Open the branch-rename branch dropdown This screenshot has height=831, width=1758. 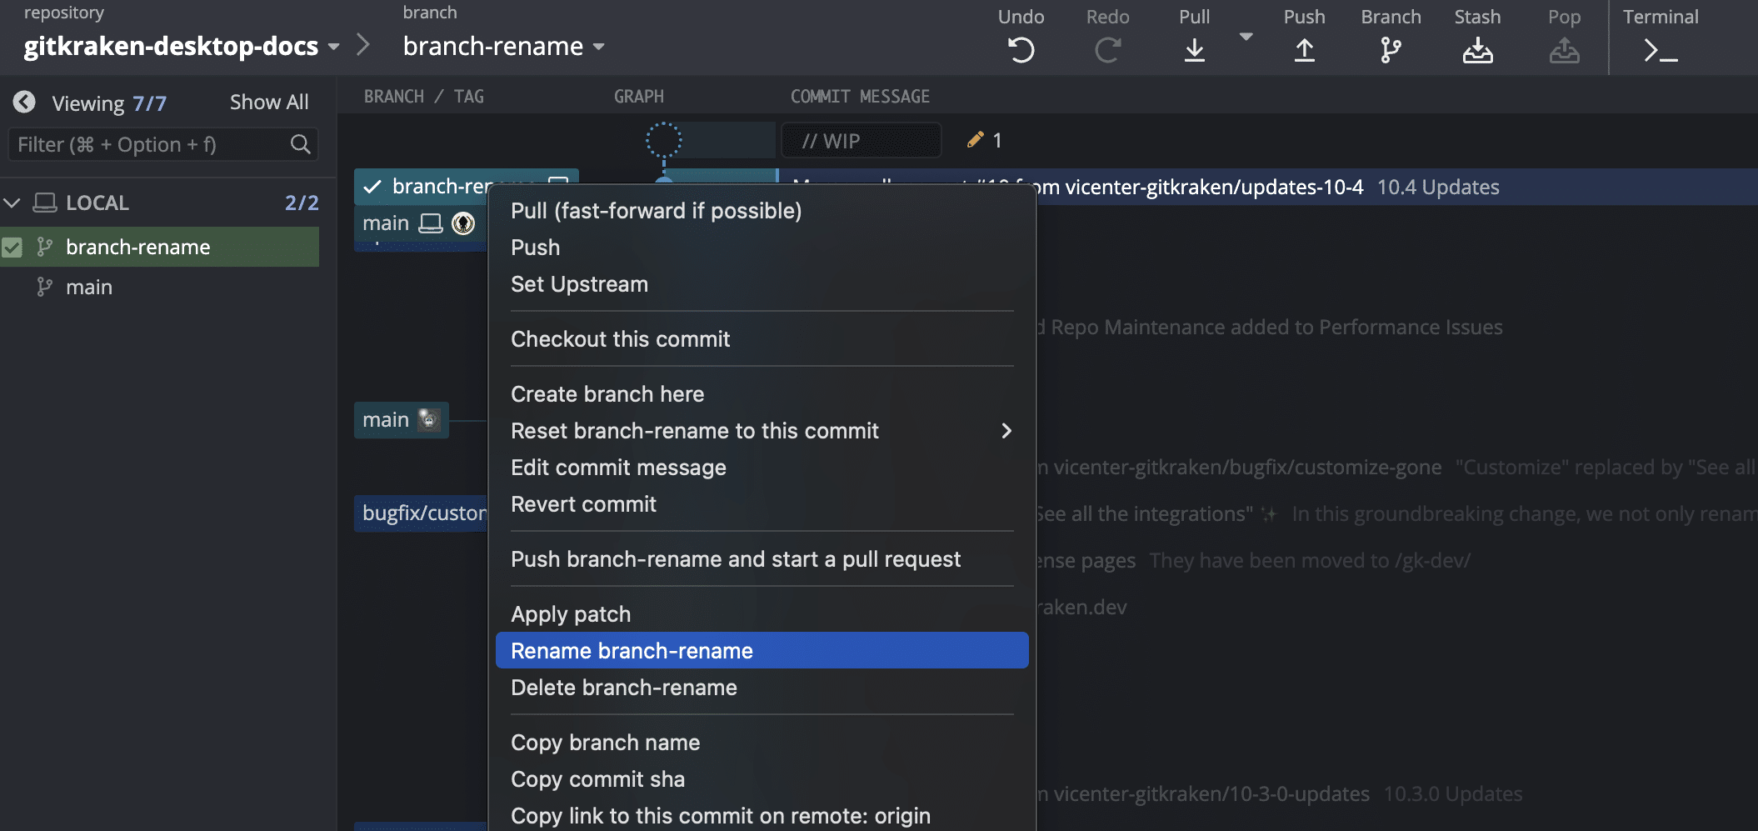599,47
